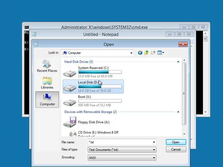The width and height of the screenshot is (223, 167).
Task: Click the 'CD Drive (E:) Windows 8 DP' label
Action: pos(98,132)
